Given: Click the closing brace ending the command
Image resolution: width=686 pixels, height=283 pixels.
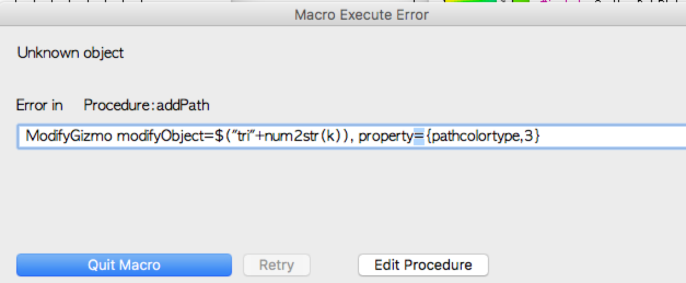Looking at the screenshot, I should tap(537, 137).
